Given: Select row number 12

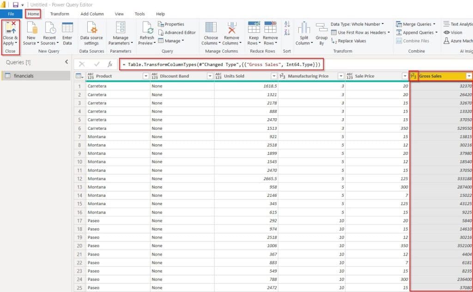Looking at the screenshot, I should click(x=79, y=179).
